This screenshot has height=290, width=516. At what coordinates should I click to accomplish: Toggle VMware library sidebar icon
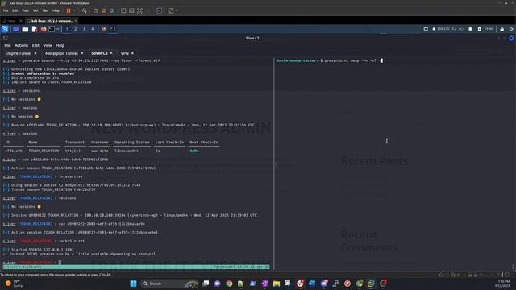(123, 10)
